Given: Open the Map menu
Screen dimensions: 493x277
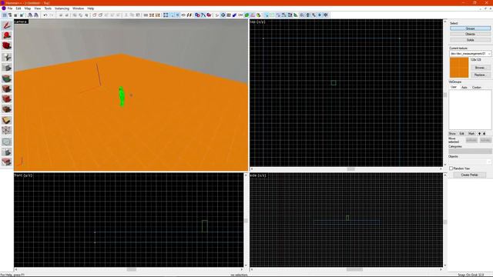Looking at the screenshot, I should [x=28, y=8].
